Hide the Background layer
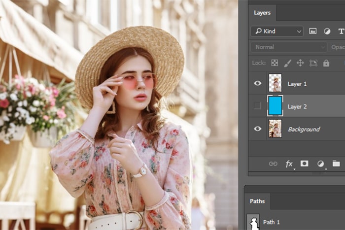The width and height of the screenshot is (345, 230). [x=257, y=129]
